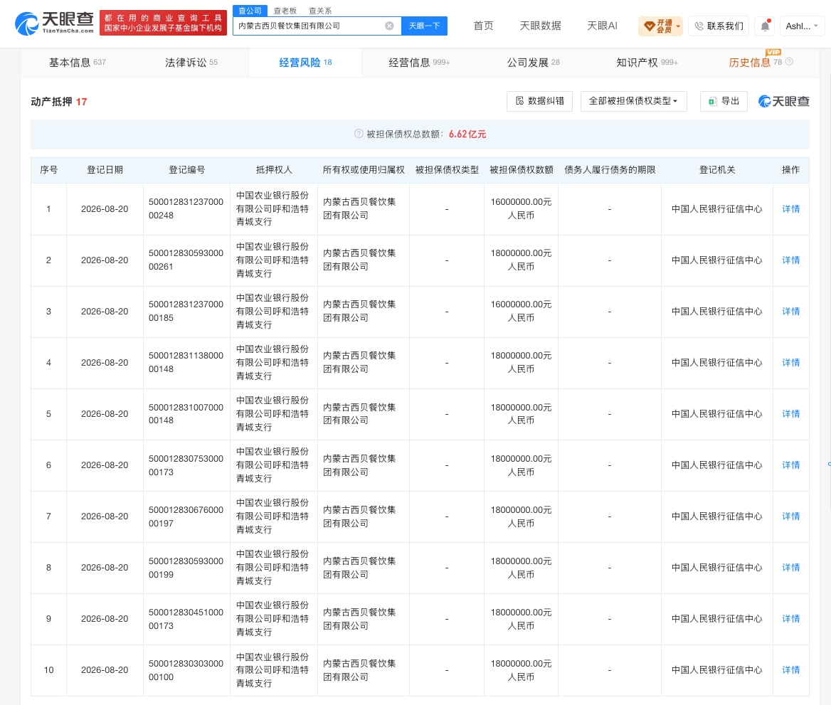Click the 抵押权人 column header
831x705 pixels.
tap(274, 169)
